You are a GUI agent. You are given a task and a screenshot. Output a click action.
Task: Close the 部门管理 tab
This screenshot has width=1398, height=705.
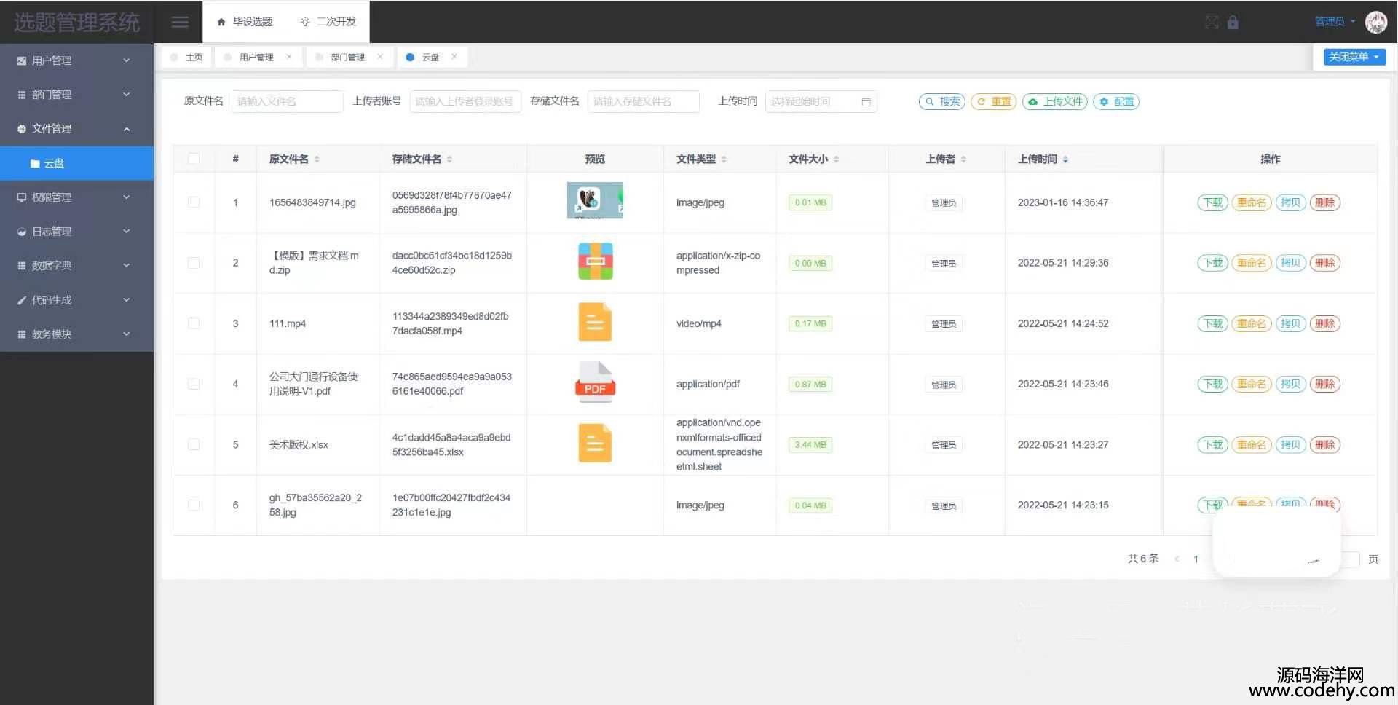(380, 57)
